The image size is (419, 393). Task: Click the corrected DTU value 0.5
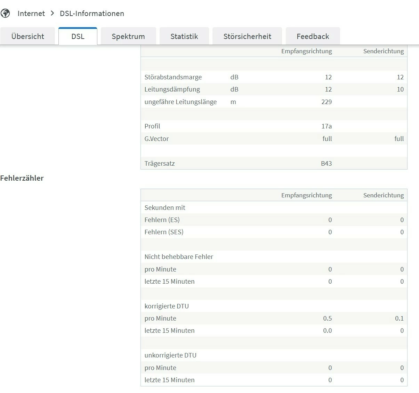pyautogui.click(x=327, y=319)
